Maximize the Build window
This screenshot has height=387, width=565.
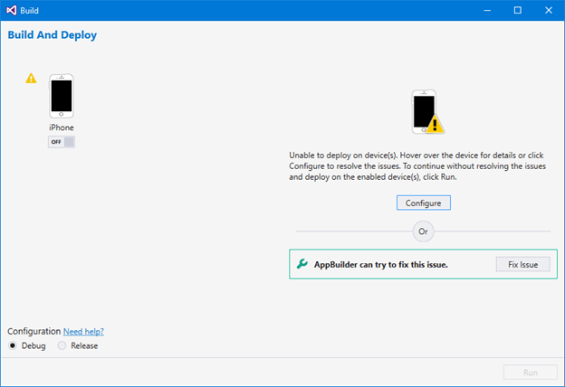[517, 11]
